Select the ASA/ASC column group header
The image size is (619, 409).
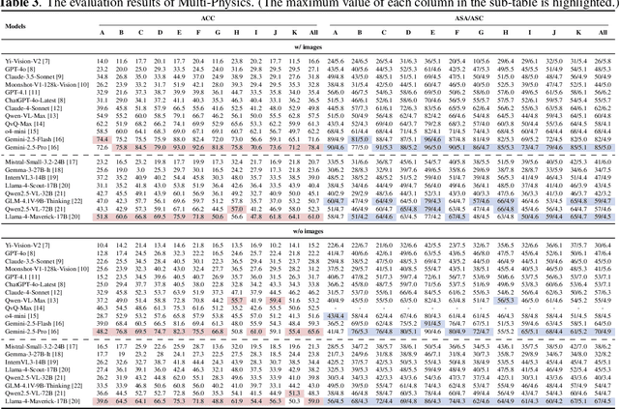click(471, 19)
